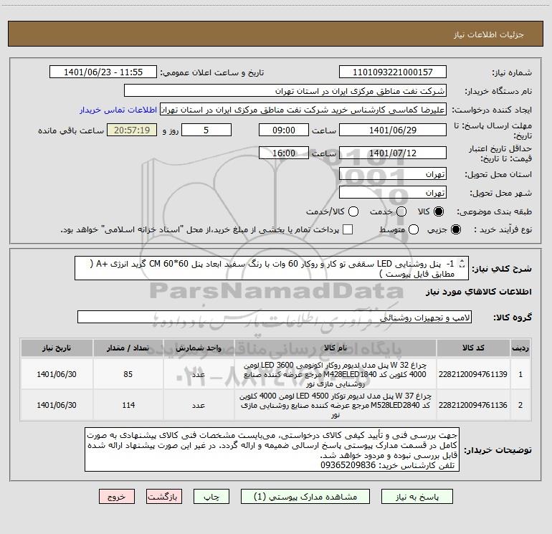Screen dimensions: 552x534
Task: Toggle the 'اسناد خزانه اسلامی' payment checkbox
Action: coord(348,229)
